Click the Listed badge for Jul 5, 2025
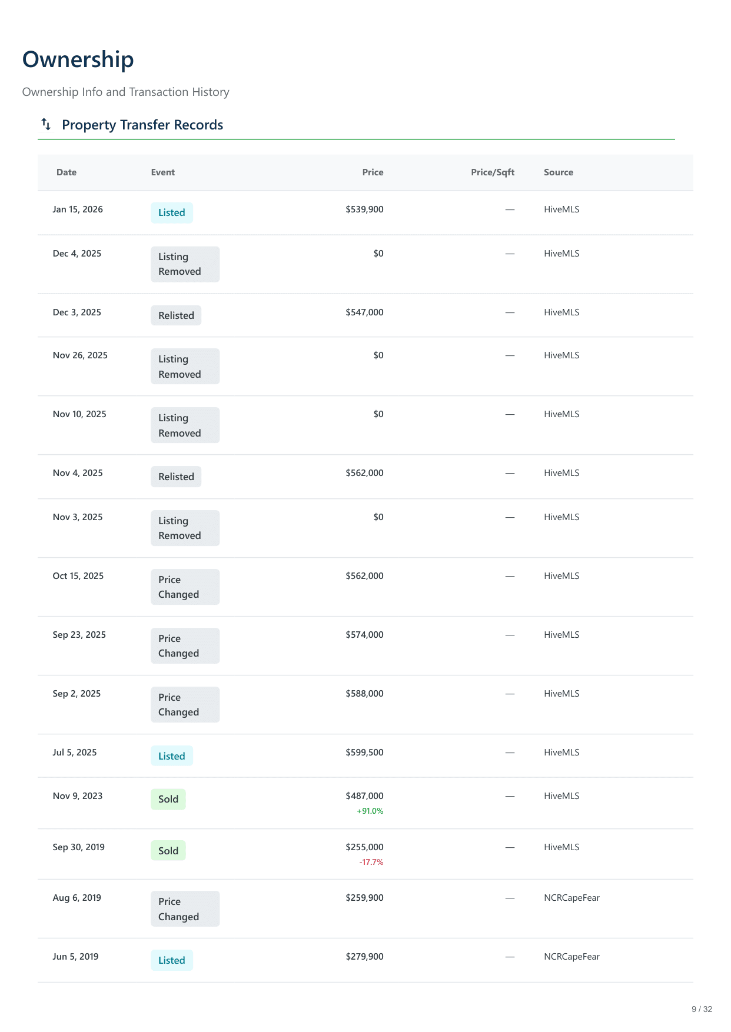The width and height of the screenshot is (731, 1032). click(171, 756)
